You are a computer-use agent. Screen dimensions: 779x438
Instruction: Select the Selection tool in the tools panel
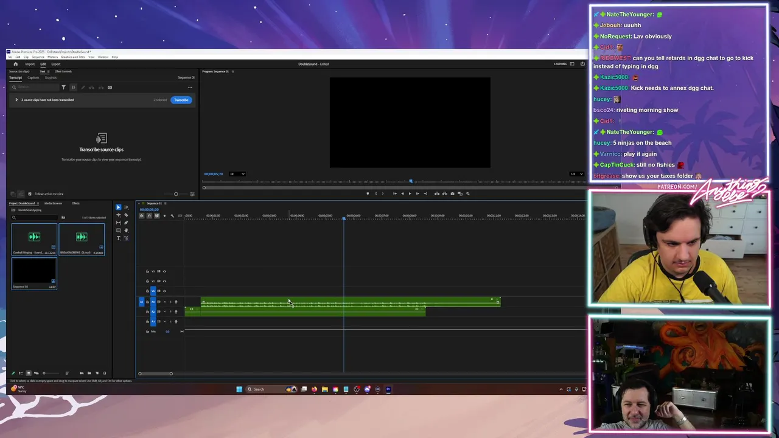119,207
